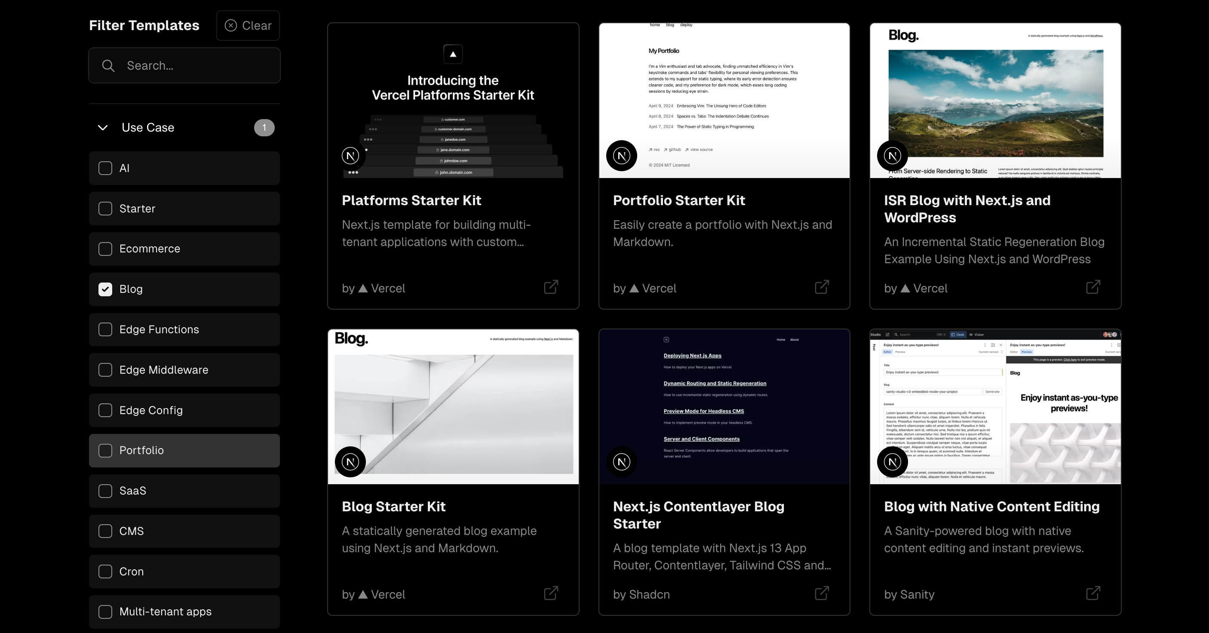The image size is (1209, 633).
Task: Focus the template Search input field
Action: (x=184, y=66)
